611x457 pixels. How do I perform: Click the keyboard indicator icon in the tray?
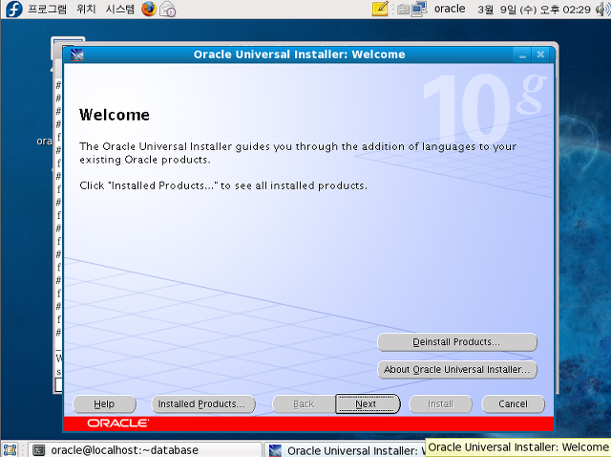point(404,11)
